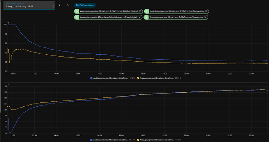Select the Ansaugtemperatur Klima Leon Schlafzimmer Luftfeuchtigkeit chip label

[x=109, y=17]
